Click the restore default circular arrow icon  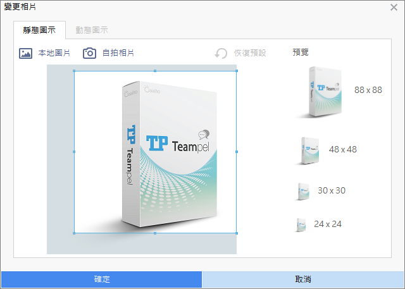[x=221, y=53]
